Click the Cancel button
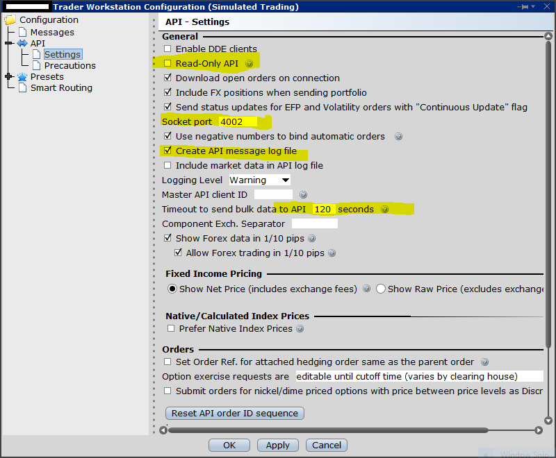This screenshot has width=556, height=458. (x=327, y=445)
